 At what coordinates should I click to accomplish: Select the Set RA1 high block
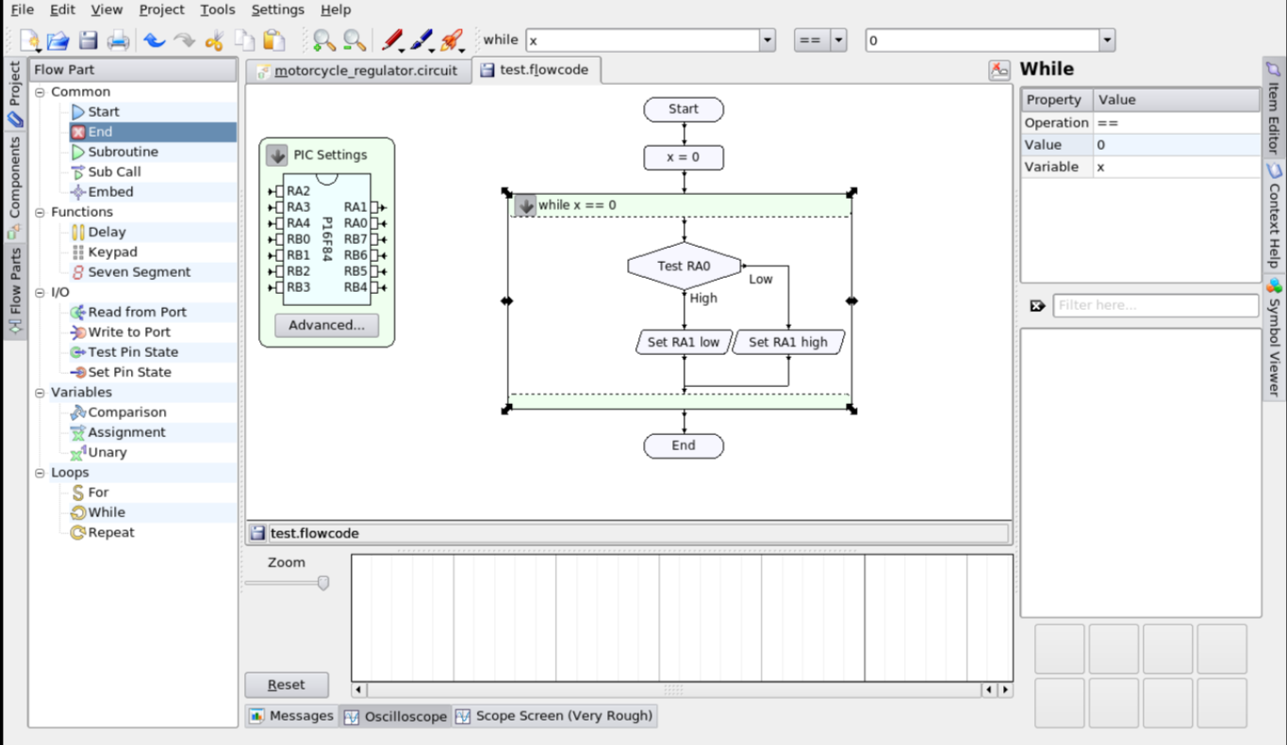click(788, 342)
